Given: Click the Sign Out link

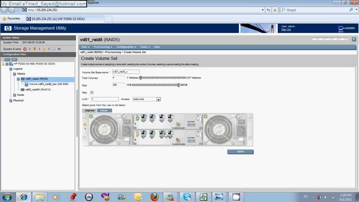Looking at the screenshot, I should pos(286,30).
